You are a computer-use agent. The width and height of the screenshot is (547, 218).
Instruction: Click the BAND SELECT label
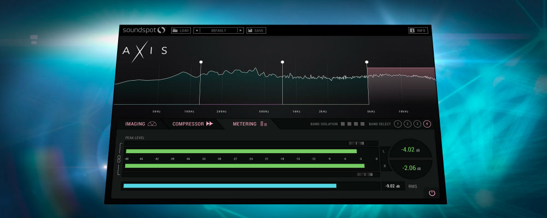380,124
